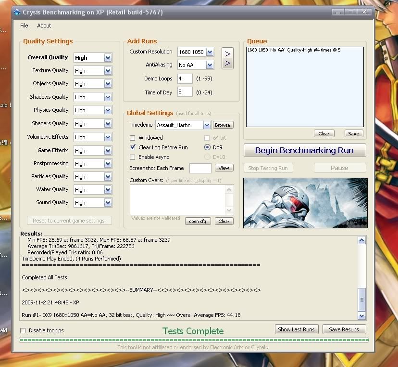
Task: Expand the Timedemo Assault_Harbor dropdown
Action: click(x=207, y=125)
